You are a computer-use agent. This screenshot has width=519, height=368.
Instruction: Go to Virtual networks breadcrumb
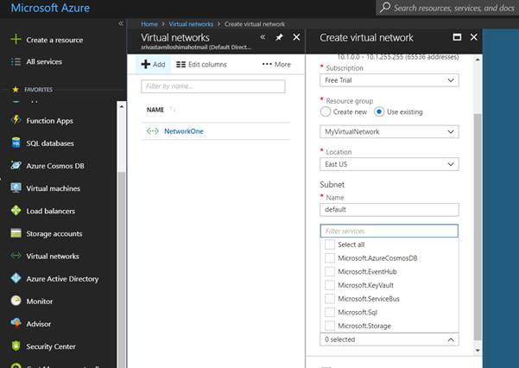(191, 24)
